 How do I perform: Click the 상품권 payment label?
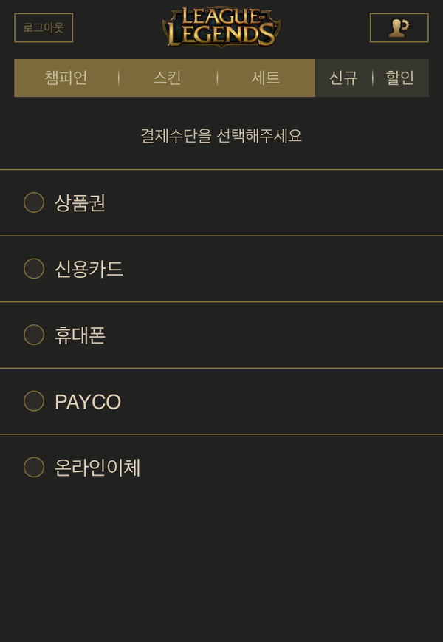point(80,202)
